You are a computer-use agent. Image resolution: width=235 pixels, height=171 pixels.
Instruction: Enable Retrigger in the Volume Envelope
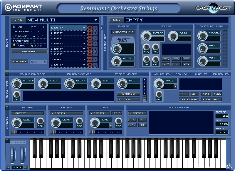[x=128, y=94]
